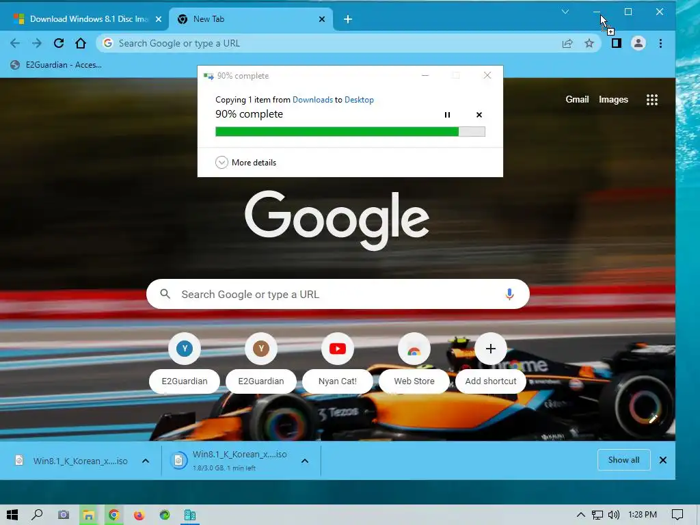
Task: Open options for the first Win8.1 iso download
Action: [146, 461]
